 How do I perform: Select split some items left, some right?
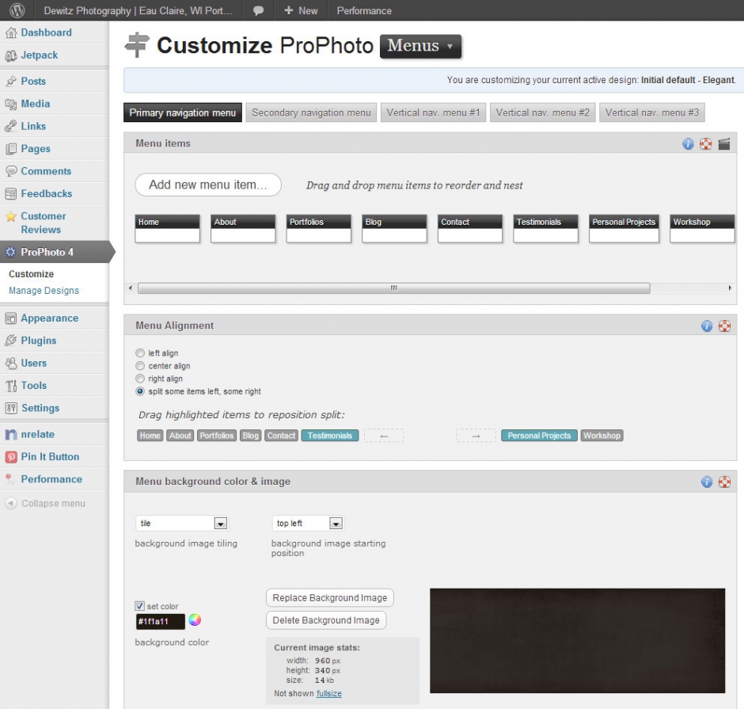click(140, 391)
